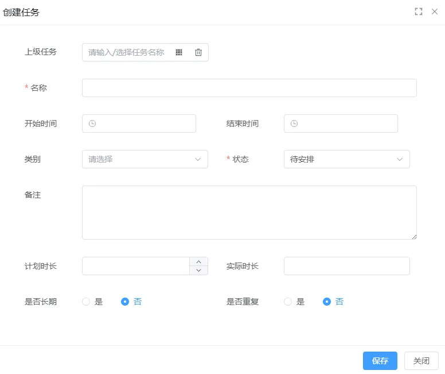This screenshot has height=374, width=445.
Task: Open the parent task grid selector icon
Action: click(179, 52)
